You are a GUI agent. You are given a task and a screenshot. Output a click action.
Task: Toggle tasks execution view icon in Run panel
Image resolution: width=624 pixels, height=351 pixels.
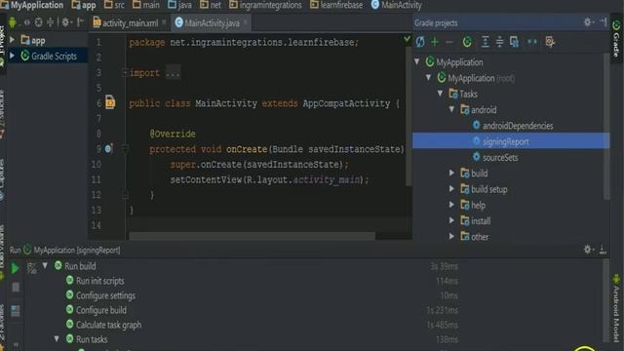32,268
